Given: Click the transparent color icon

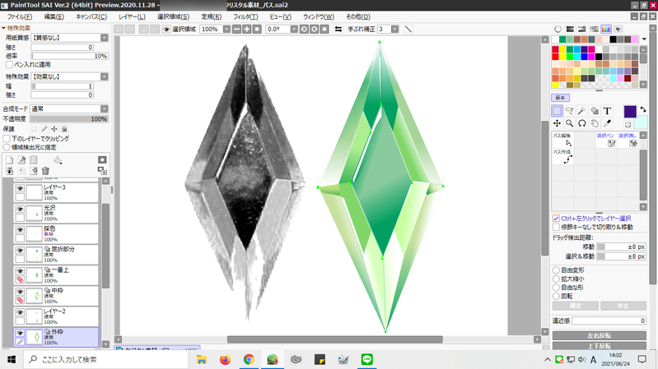Looking at the screenshot, I should tap(628, 125).
